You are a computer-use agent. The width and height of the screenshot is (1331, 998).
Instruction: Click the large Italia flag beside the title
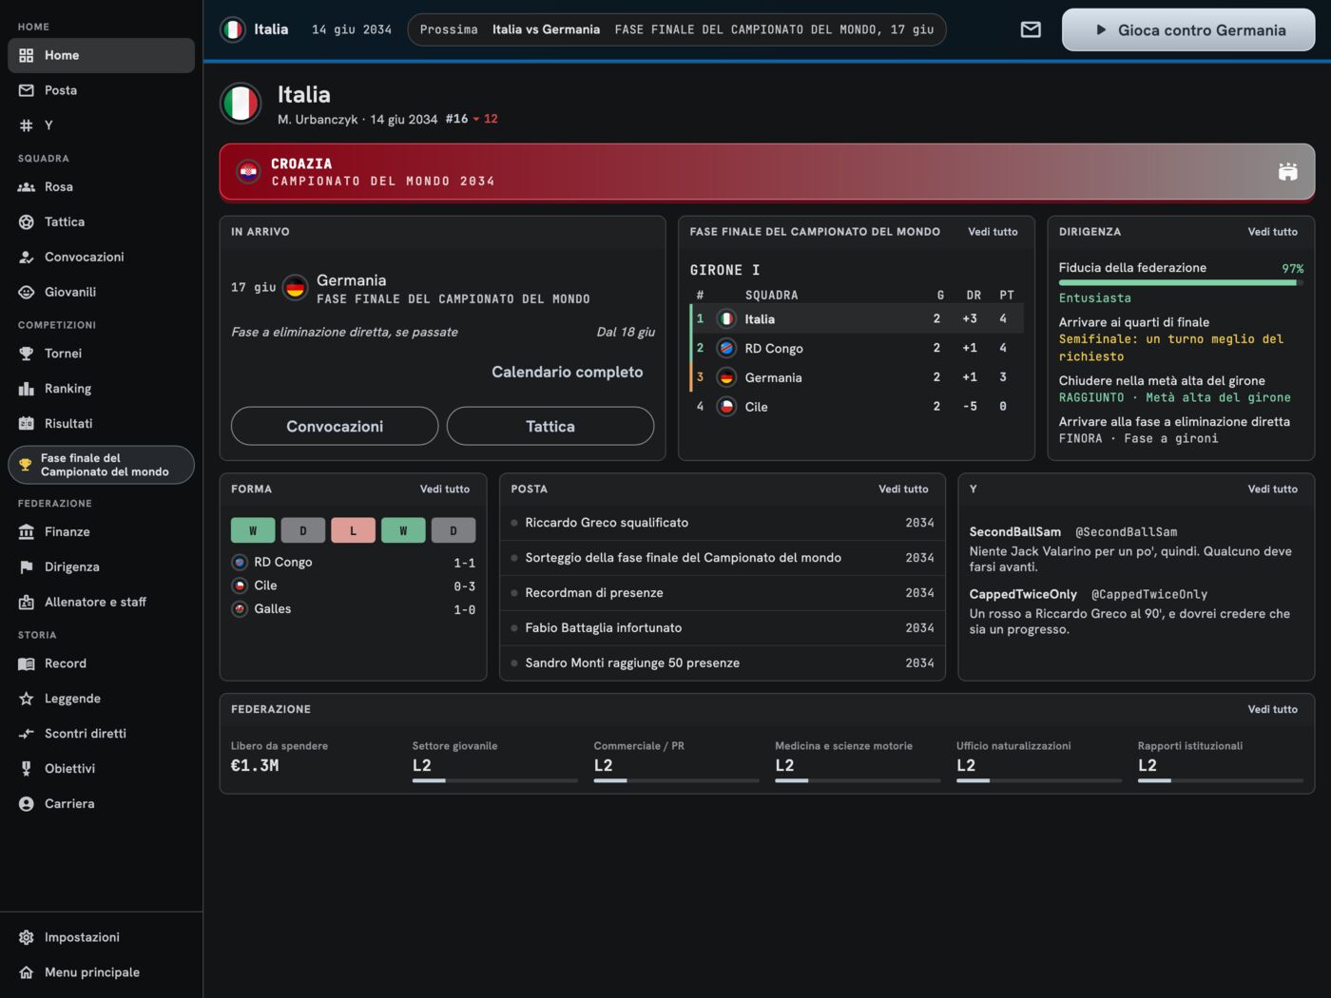tap(241, 104)
